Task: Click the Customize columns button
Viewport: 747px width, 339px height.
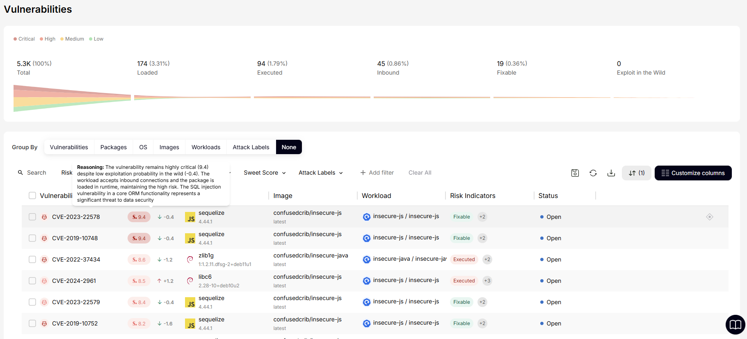Action: [693, 173]
